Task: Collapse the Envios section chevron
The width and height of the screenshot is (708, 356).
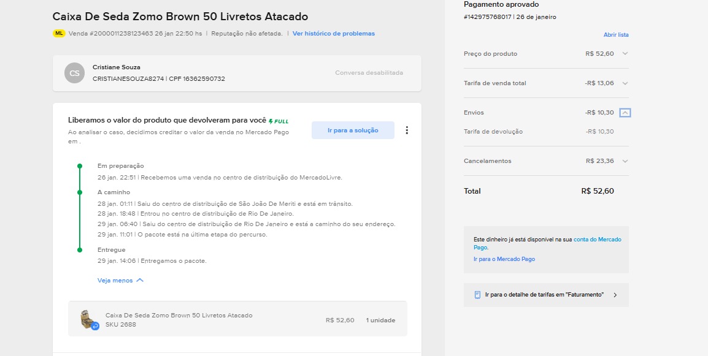Action: click(x=625, y=113)
